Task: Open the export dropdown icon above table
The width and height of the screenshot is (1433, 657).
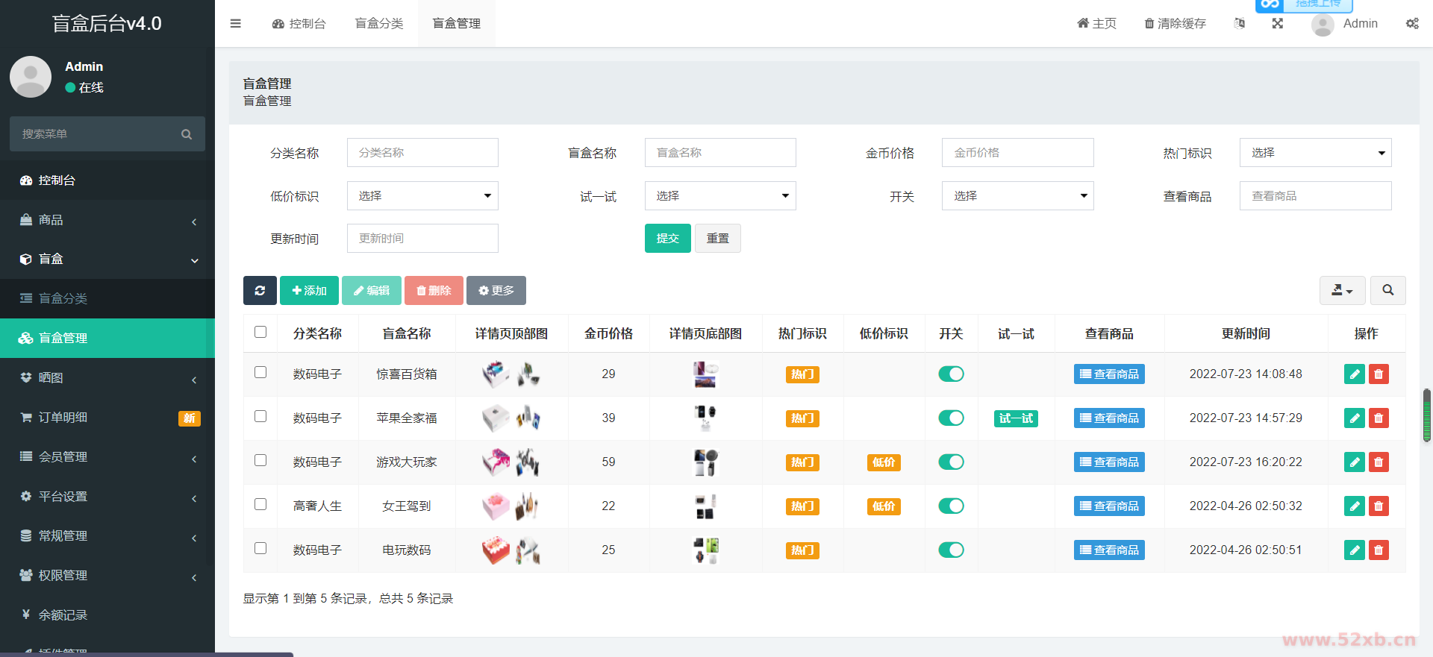Action: pos(1342,291)
